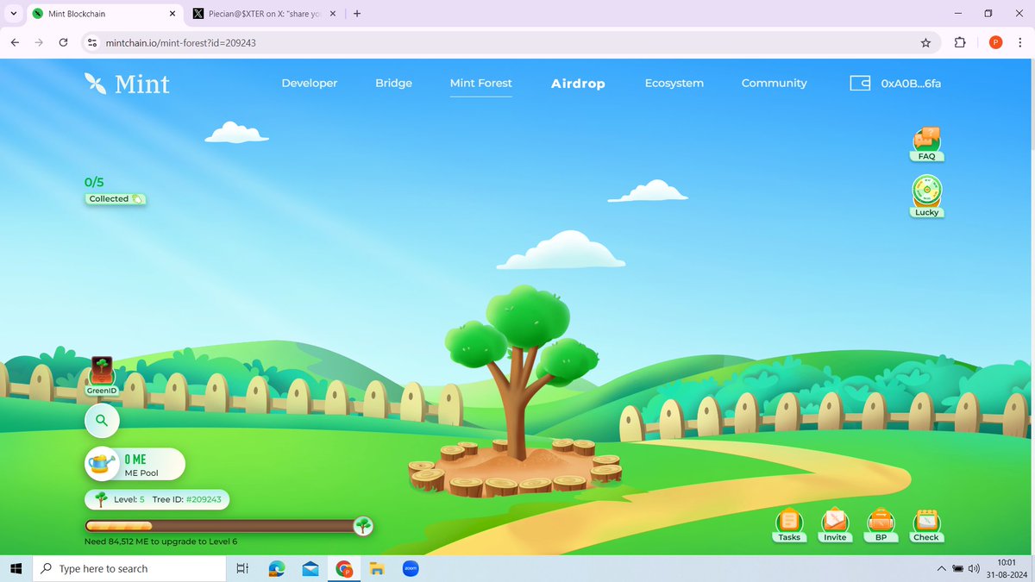The height and width of the screenshot is (582, 1035).
Task: Click the 0/5 collected counter
Action: pos(94,182)
